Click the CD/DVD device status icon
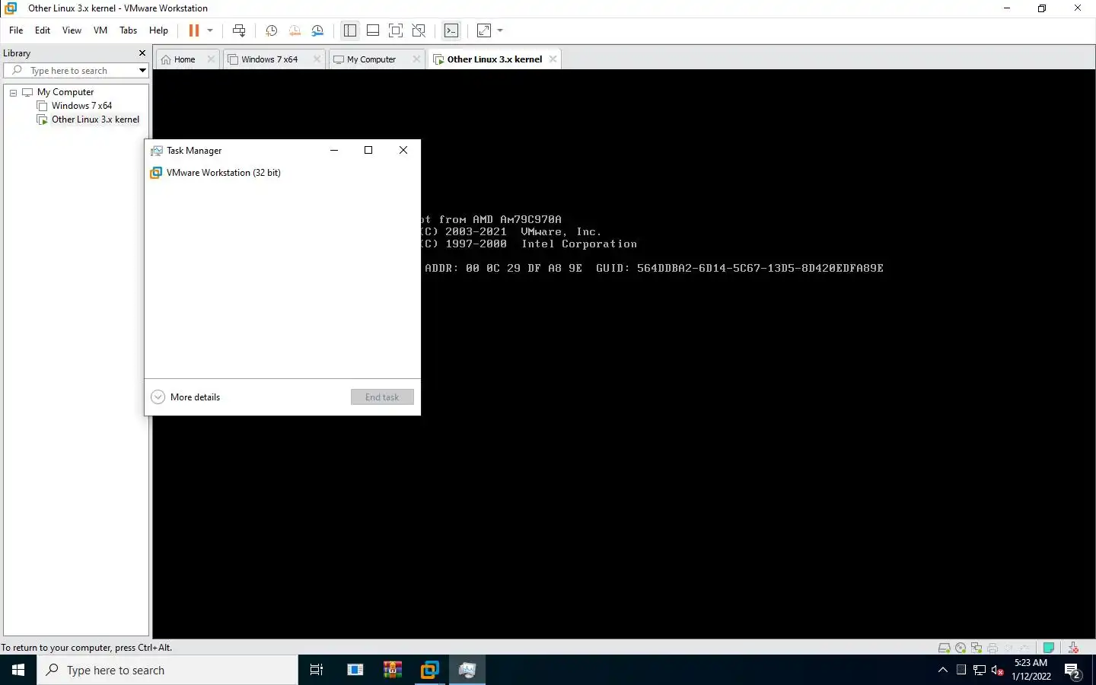The height and width of the screenshot is (685, 1096). pos(961,648)
